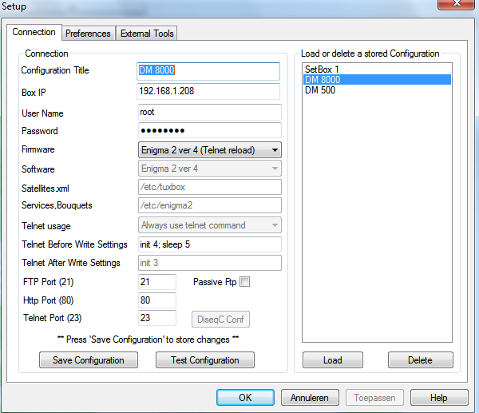This screenshot has width=479, height=413.
Task: Select DM 8000 in stored configurations list
Action: (377, 79)
